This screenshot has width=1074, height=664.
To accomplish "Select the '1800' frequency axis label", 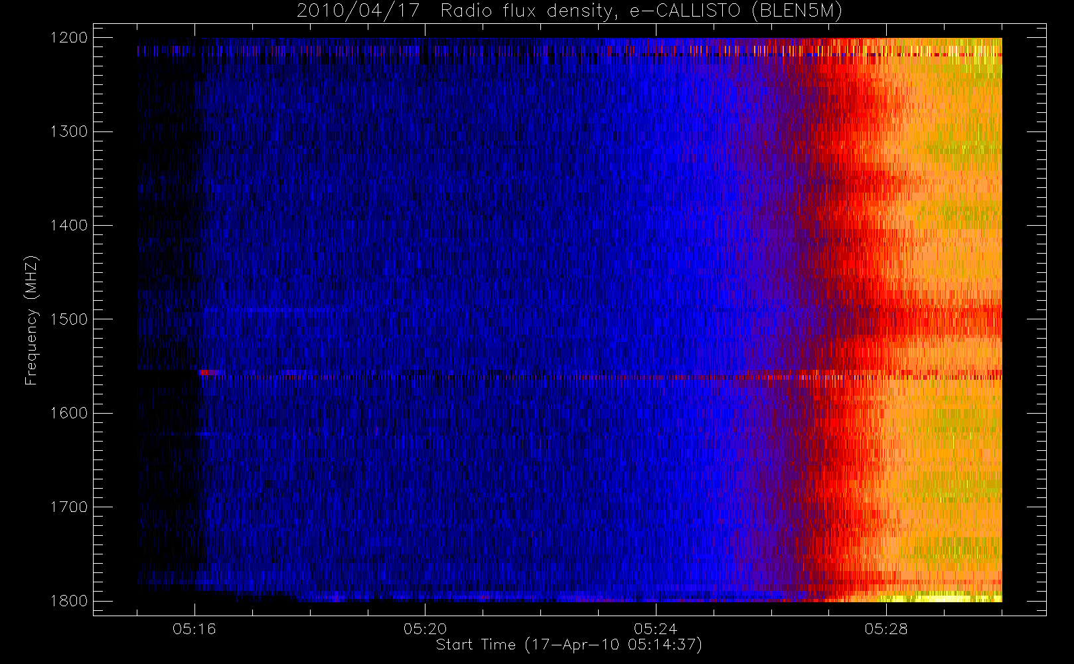I will (69, 601).
